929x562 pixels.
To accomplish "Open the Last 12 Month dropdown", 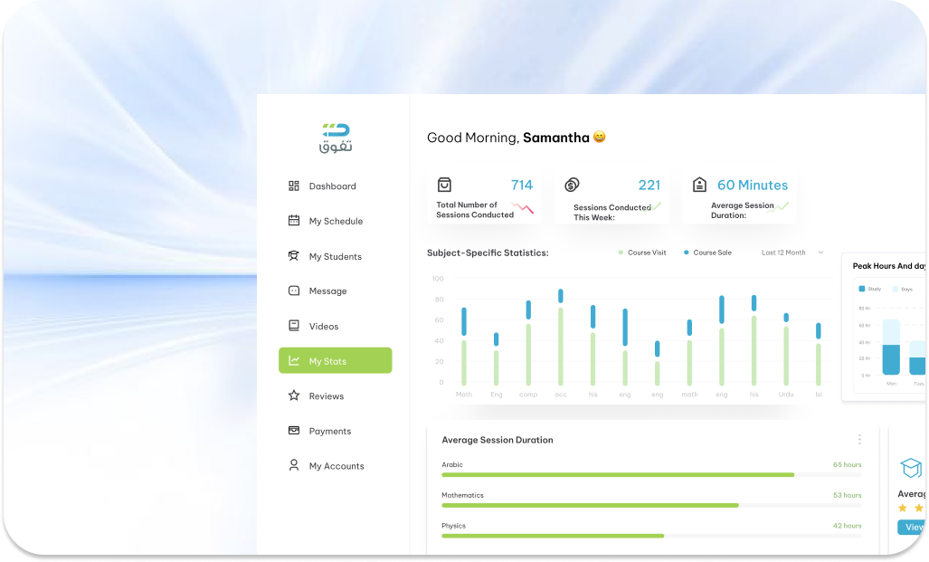I will click(x=792, y=252).
